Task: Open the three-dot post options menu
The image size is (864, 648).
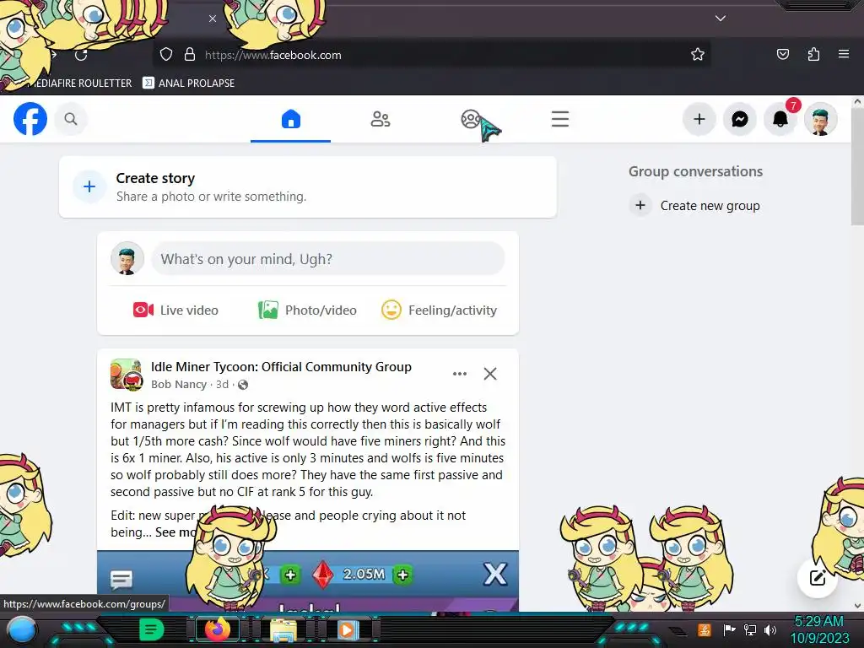Action: click(460, 374)
